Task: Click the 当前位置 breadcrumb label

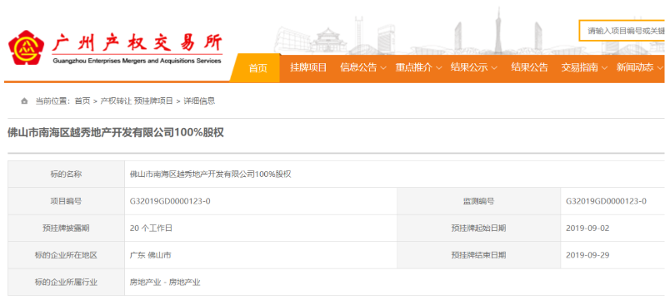Action: click(x=52, y=101)
